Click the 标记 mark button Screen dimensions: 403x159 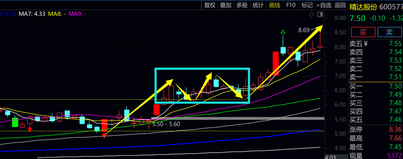[307, 5]
